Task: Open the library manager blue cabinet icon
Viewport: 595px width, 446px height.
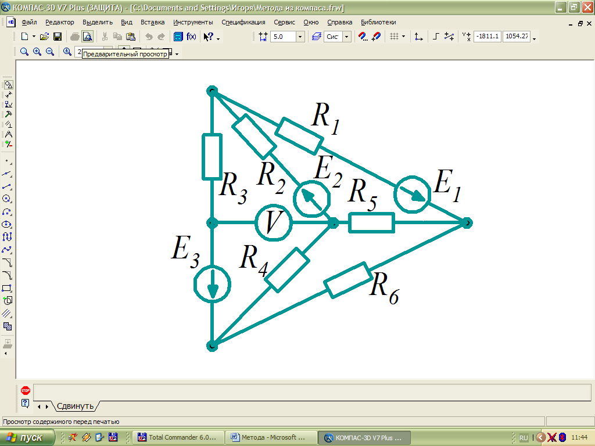Action: click(x=178, y=37)
